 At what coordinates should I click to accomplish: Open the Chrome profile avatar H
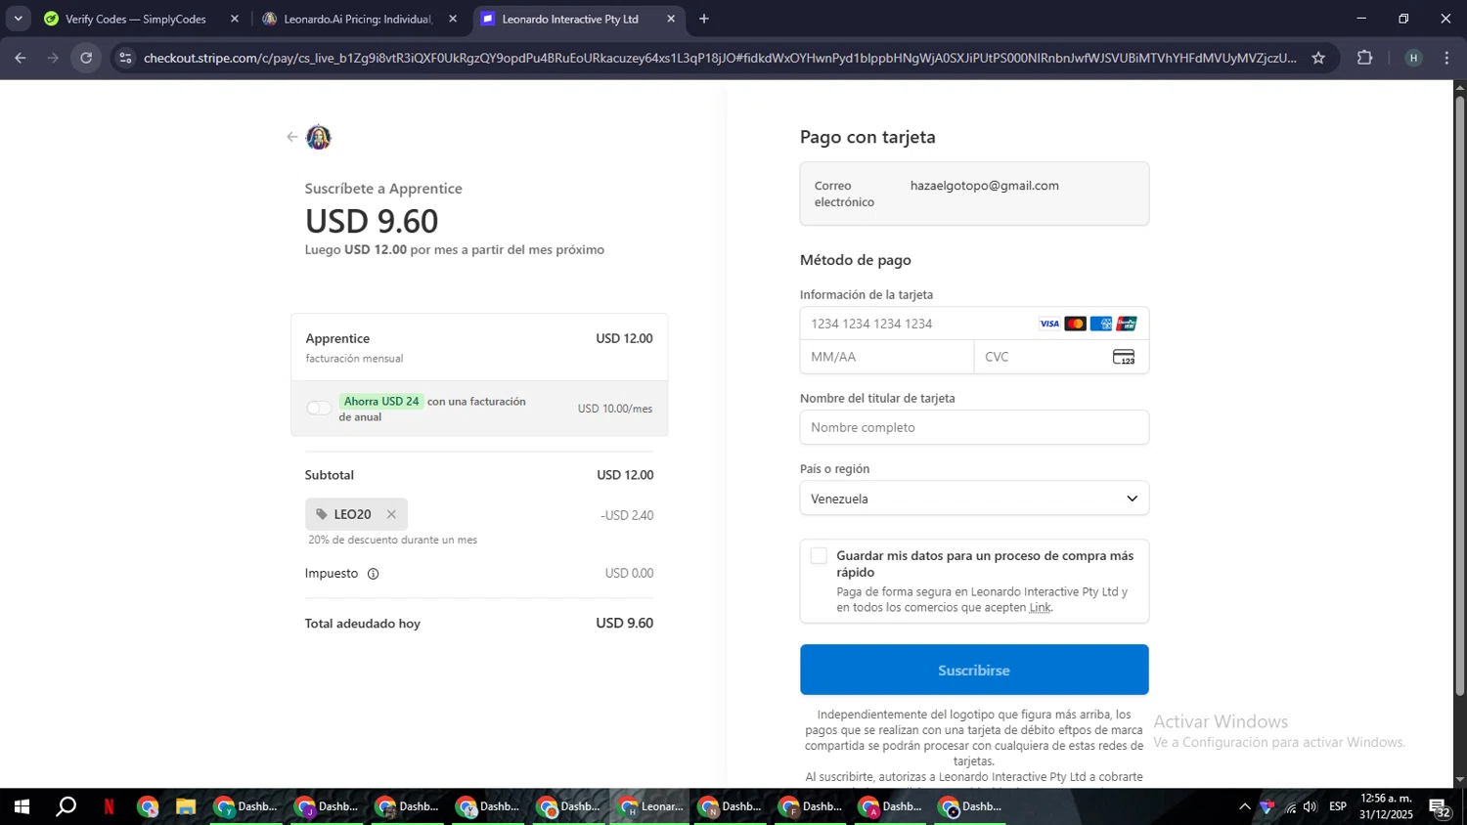(x=1413, y=58)
